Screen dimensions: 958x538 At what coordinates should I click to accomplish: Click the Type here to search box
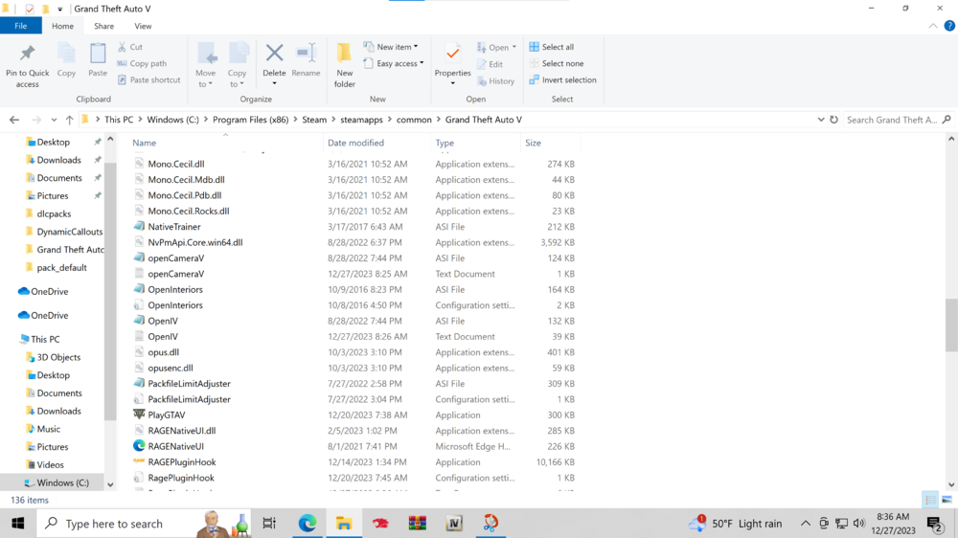coord(145,524)
